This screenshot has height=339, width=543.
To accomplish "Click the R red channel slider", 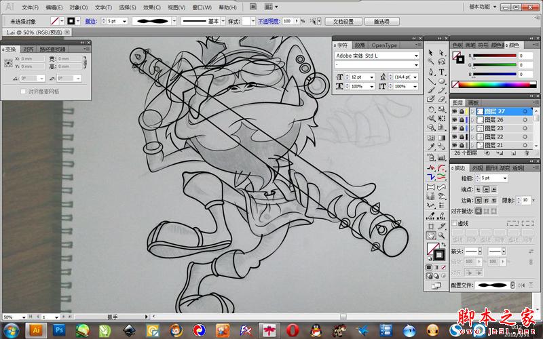I will [x=494, y=56].
